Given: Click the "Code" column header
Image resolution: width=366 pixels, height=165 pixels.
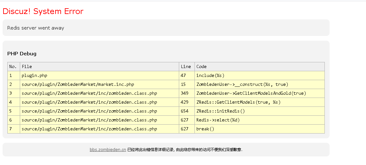Looking at the screenshot, I should (201, 66).
